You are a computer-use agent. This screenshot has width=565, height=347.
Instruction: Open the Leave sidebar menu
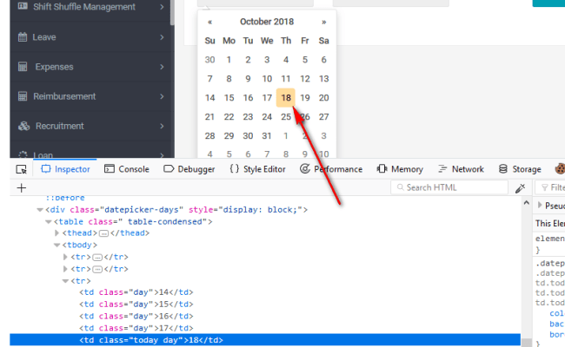coord(92,37)
